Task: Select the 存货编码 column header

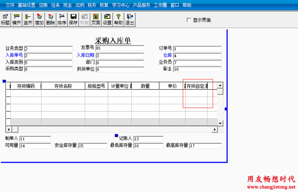Action: [26, 86]
